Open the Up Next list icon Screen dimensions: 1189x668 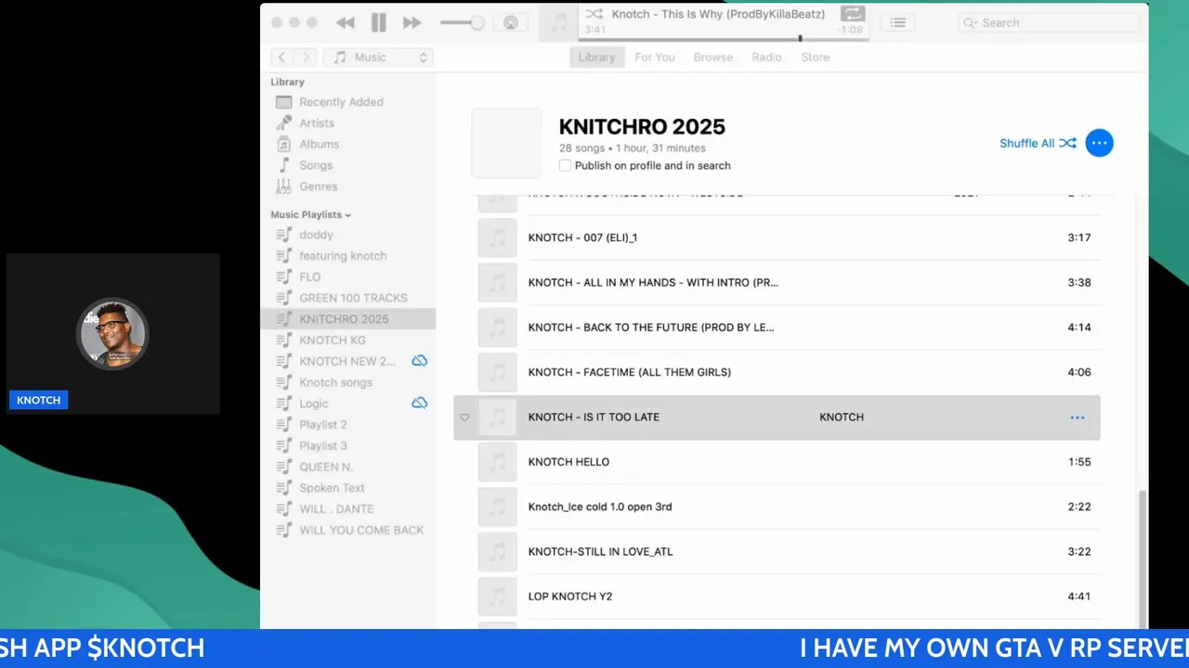pyautogui.click(x=897, y=23)
